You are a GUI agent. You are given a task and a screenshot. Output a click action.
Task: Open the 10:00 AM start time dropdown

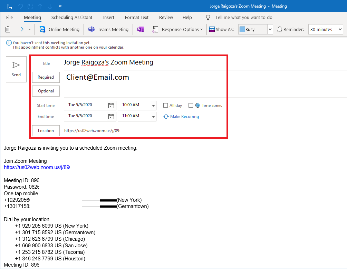click(153, 106)
